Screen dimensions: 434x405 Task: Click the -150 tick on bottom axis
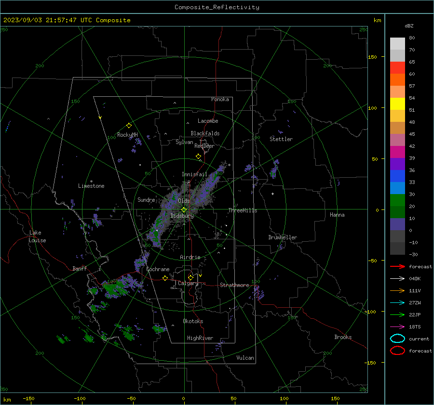pyautogui.click(x=28, y=398)
